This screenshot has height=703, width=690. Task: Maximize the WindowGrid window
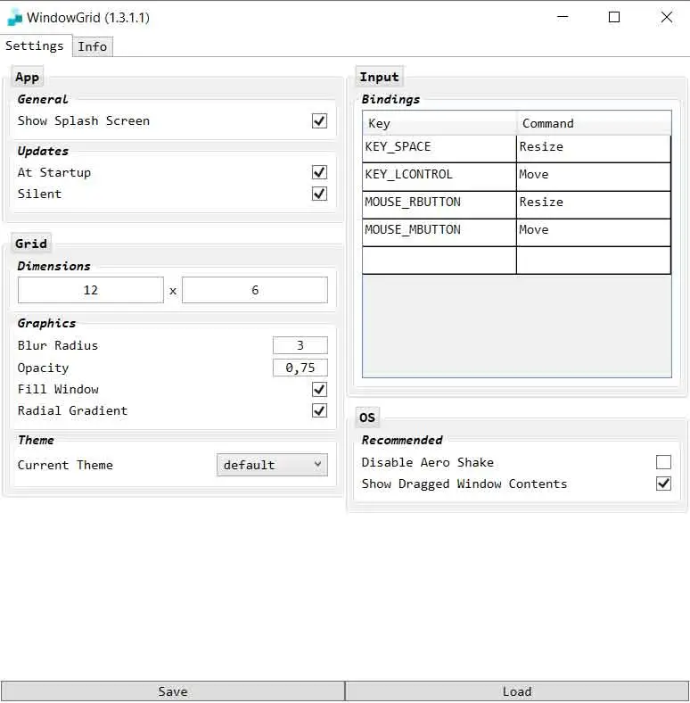614,17
